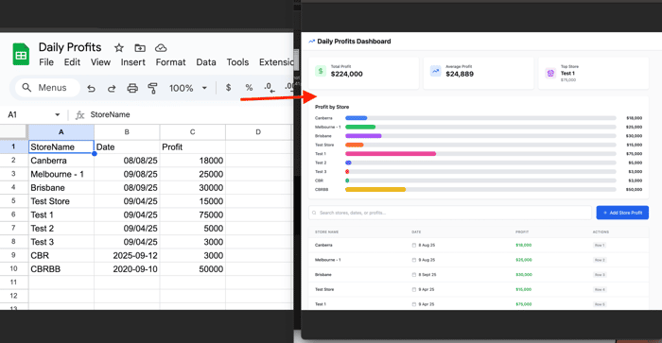Apply currency format with dollar icon
Screen dimensions: 662x343
pyautogui.click(x=229, y=87)
